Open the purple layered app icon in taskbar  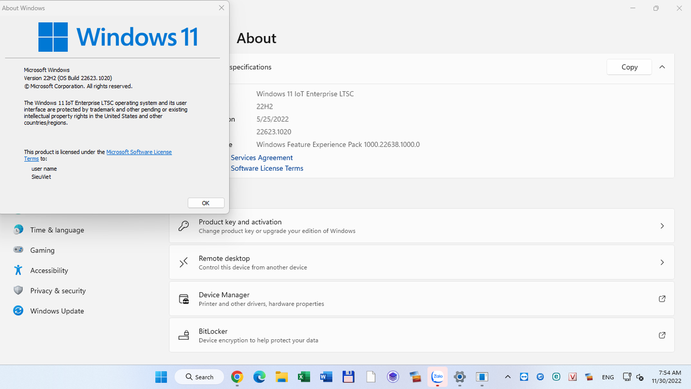(393, 377)
